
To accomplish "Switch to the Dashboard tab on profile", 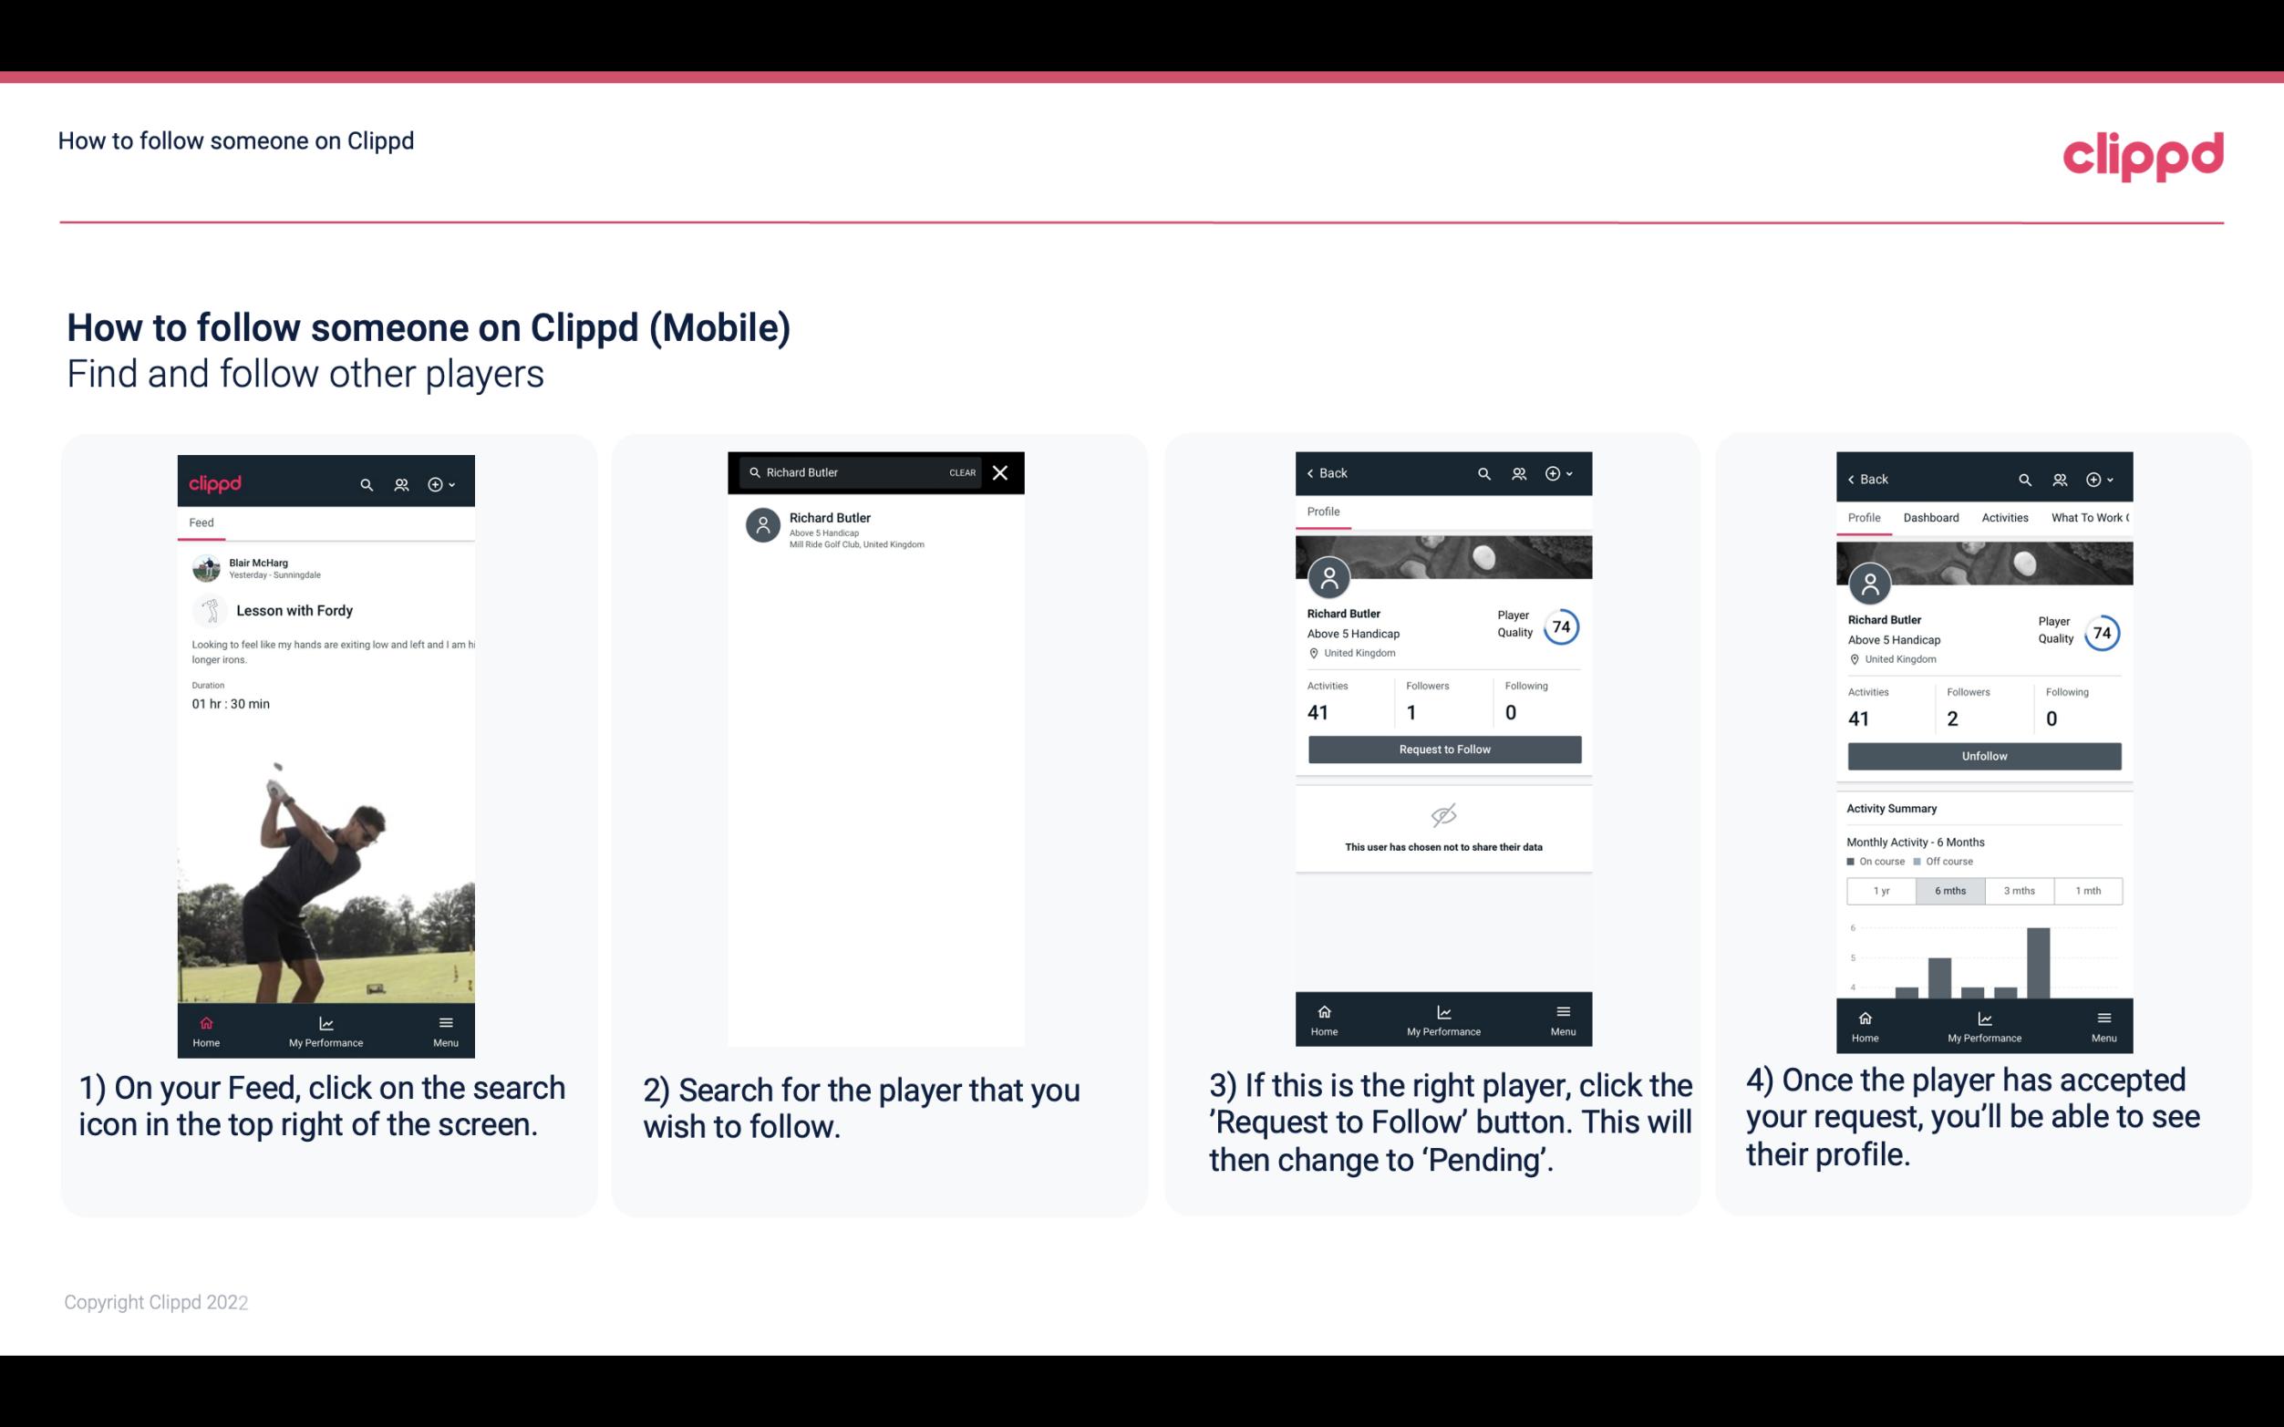I will [1931, 516].
